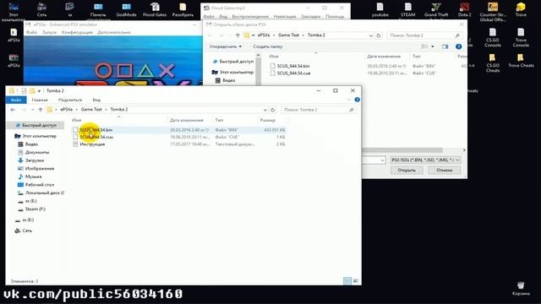Click Отмена button in open dialog
The width and height of the screenshot is (541, 304).
444,171
